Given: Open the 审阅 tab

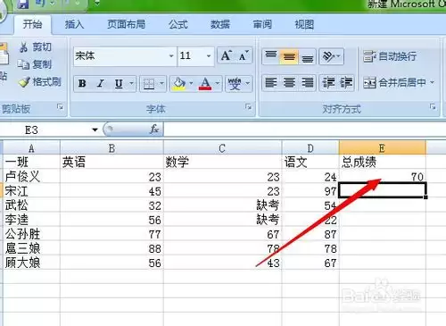Looking at the screenshot, I should point(262,24).
